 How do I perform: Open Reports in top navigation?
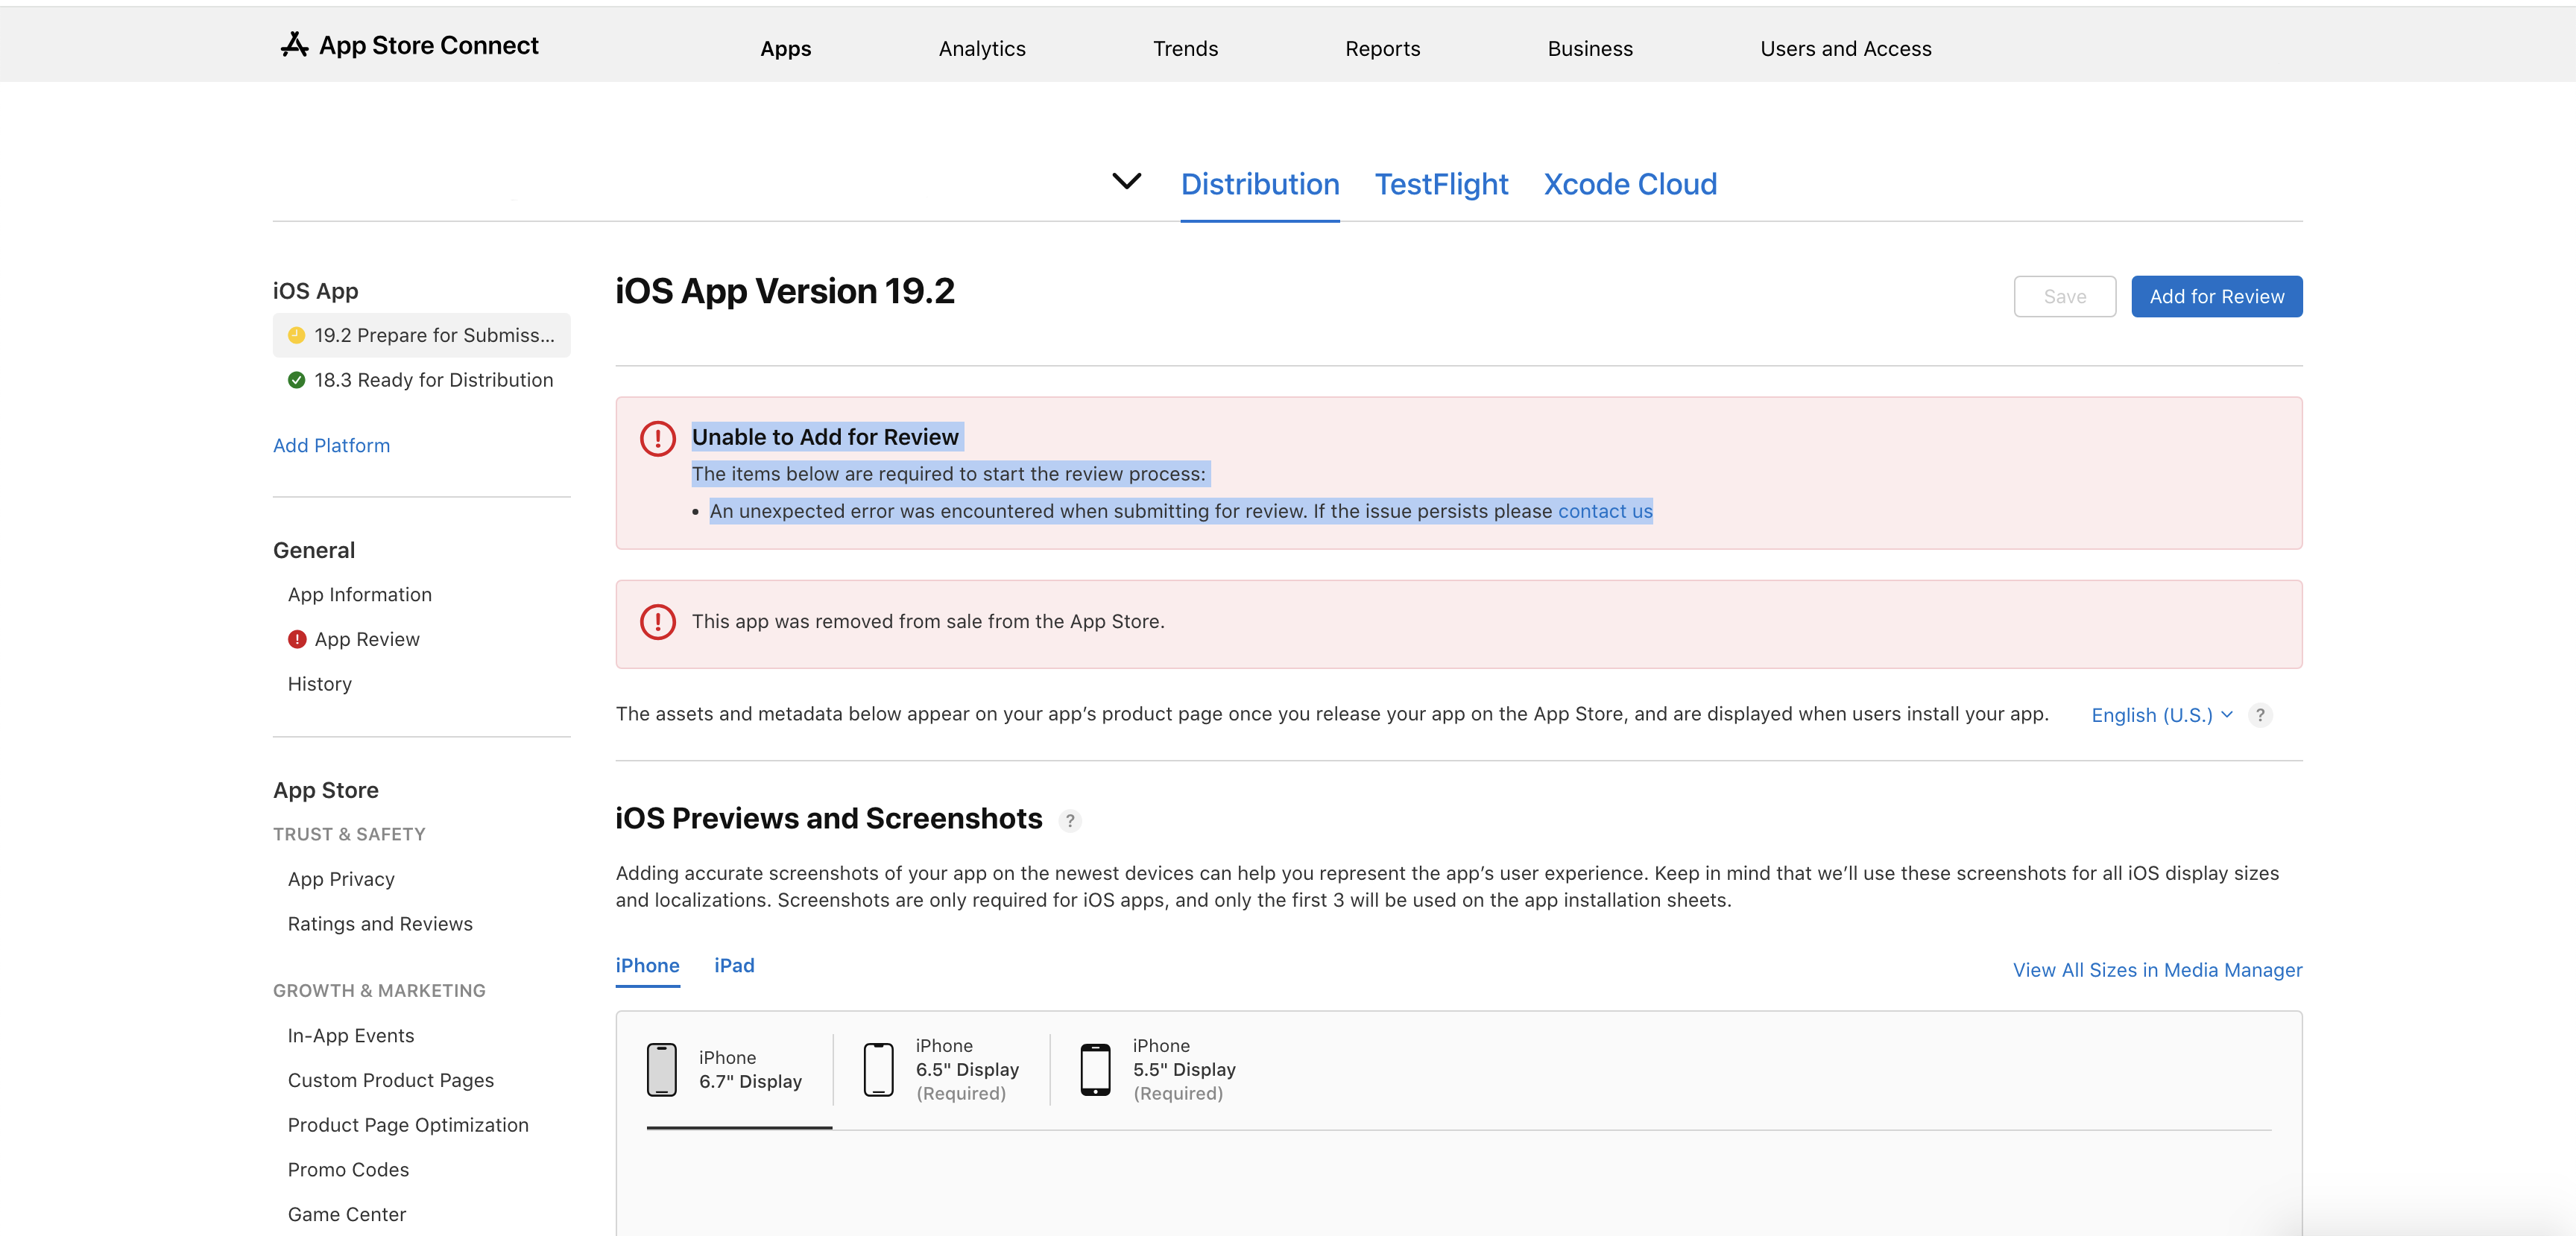pyautogui.click(x=1383, y=49)
